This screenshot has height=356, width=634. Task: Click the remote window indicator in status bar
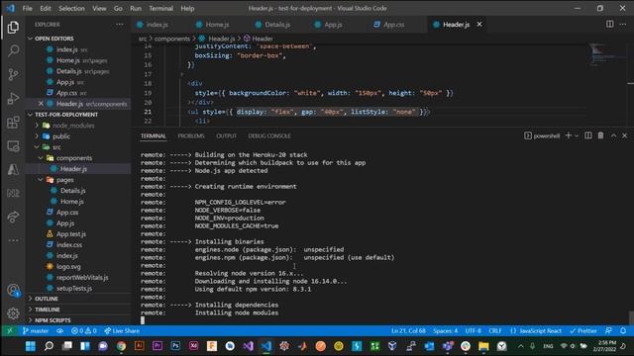point(10,331)
